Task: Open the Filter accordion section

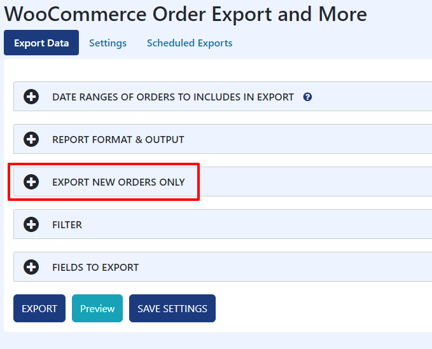Action: (223, 224)
